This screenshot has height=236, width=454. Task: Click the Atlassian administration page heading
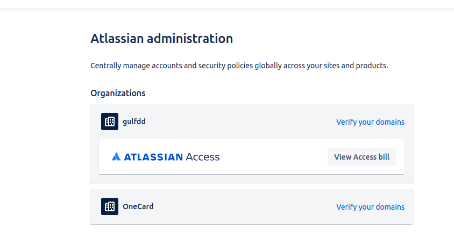click(x=161, y=39)
